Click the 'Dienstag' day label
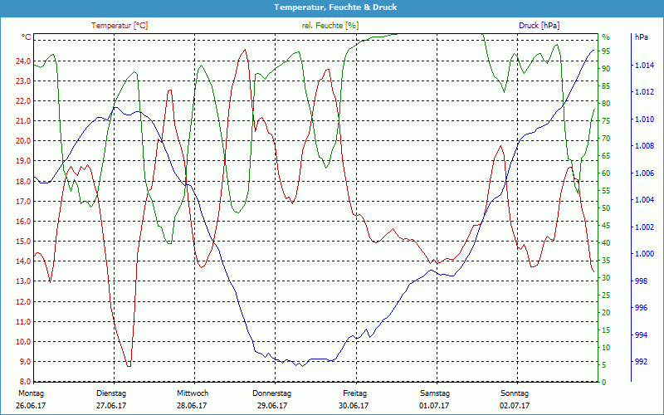The width and height of the screenshot is (664, 415). [x=111, y=393]
